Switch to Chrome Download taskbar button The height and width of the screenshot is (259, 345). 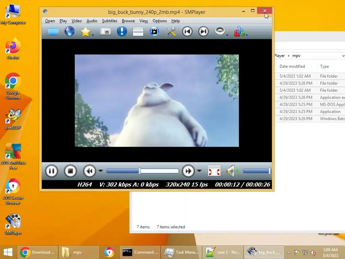(38, 252)
